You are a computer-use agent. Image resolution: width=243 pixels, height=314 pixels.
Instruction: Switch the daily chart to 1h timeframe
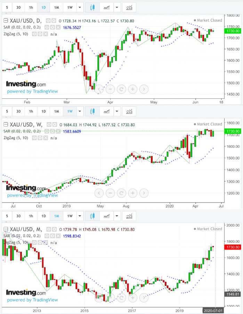[31, 7]
